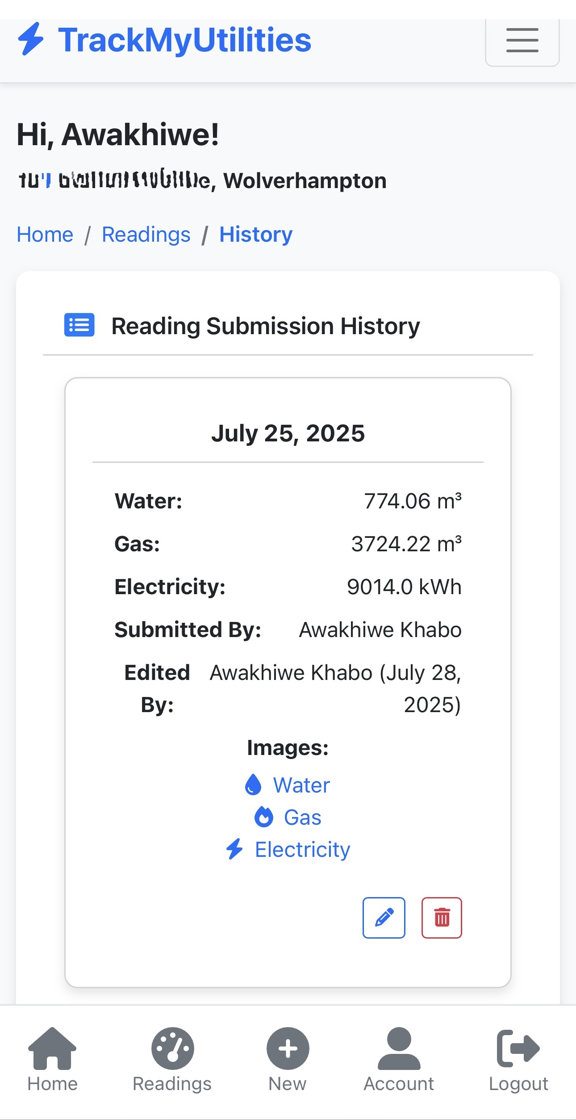This screenshot has width=576, height=1120.
Task: Open the Gas meter image link
Action: point(302,817)
